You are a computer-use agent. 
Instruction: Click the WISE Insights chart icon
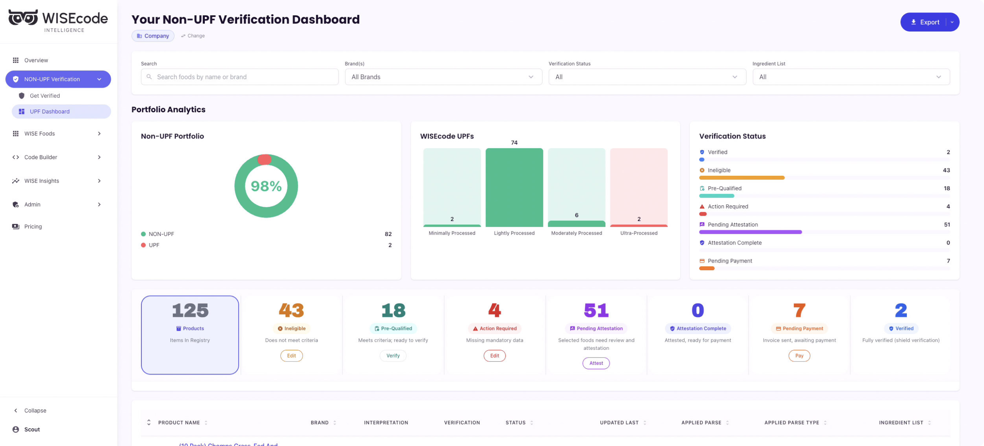click(x=16, y=181)
